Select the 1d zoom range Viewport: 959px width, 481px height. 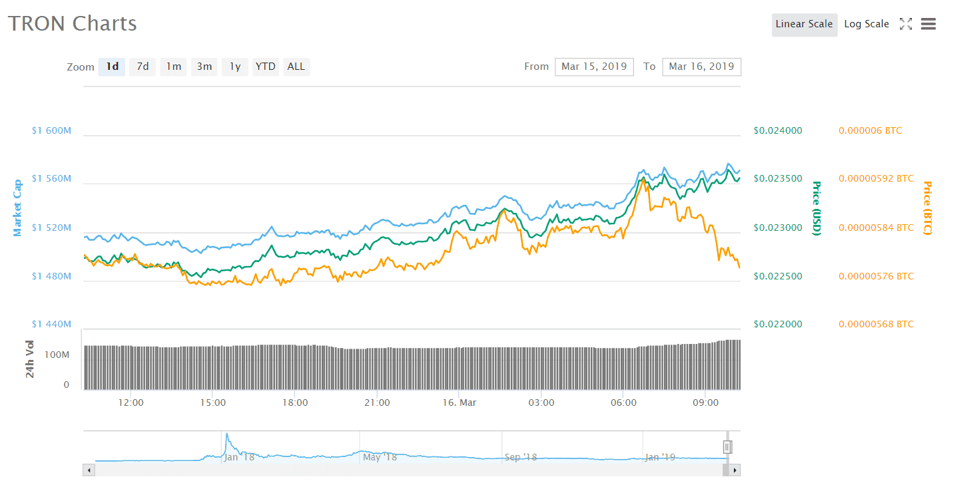point(112,67)
